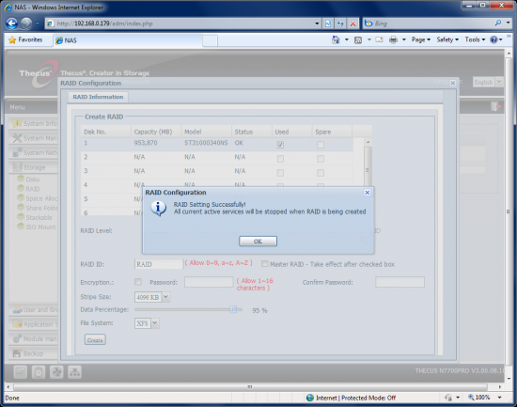The height and width of the screenshot is (407, 517).
Task: Close the RAID Setting Successfully message box
Action: 367,193
